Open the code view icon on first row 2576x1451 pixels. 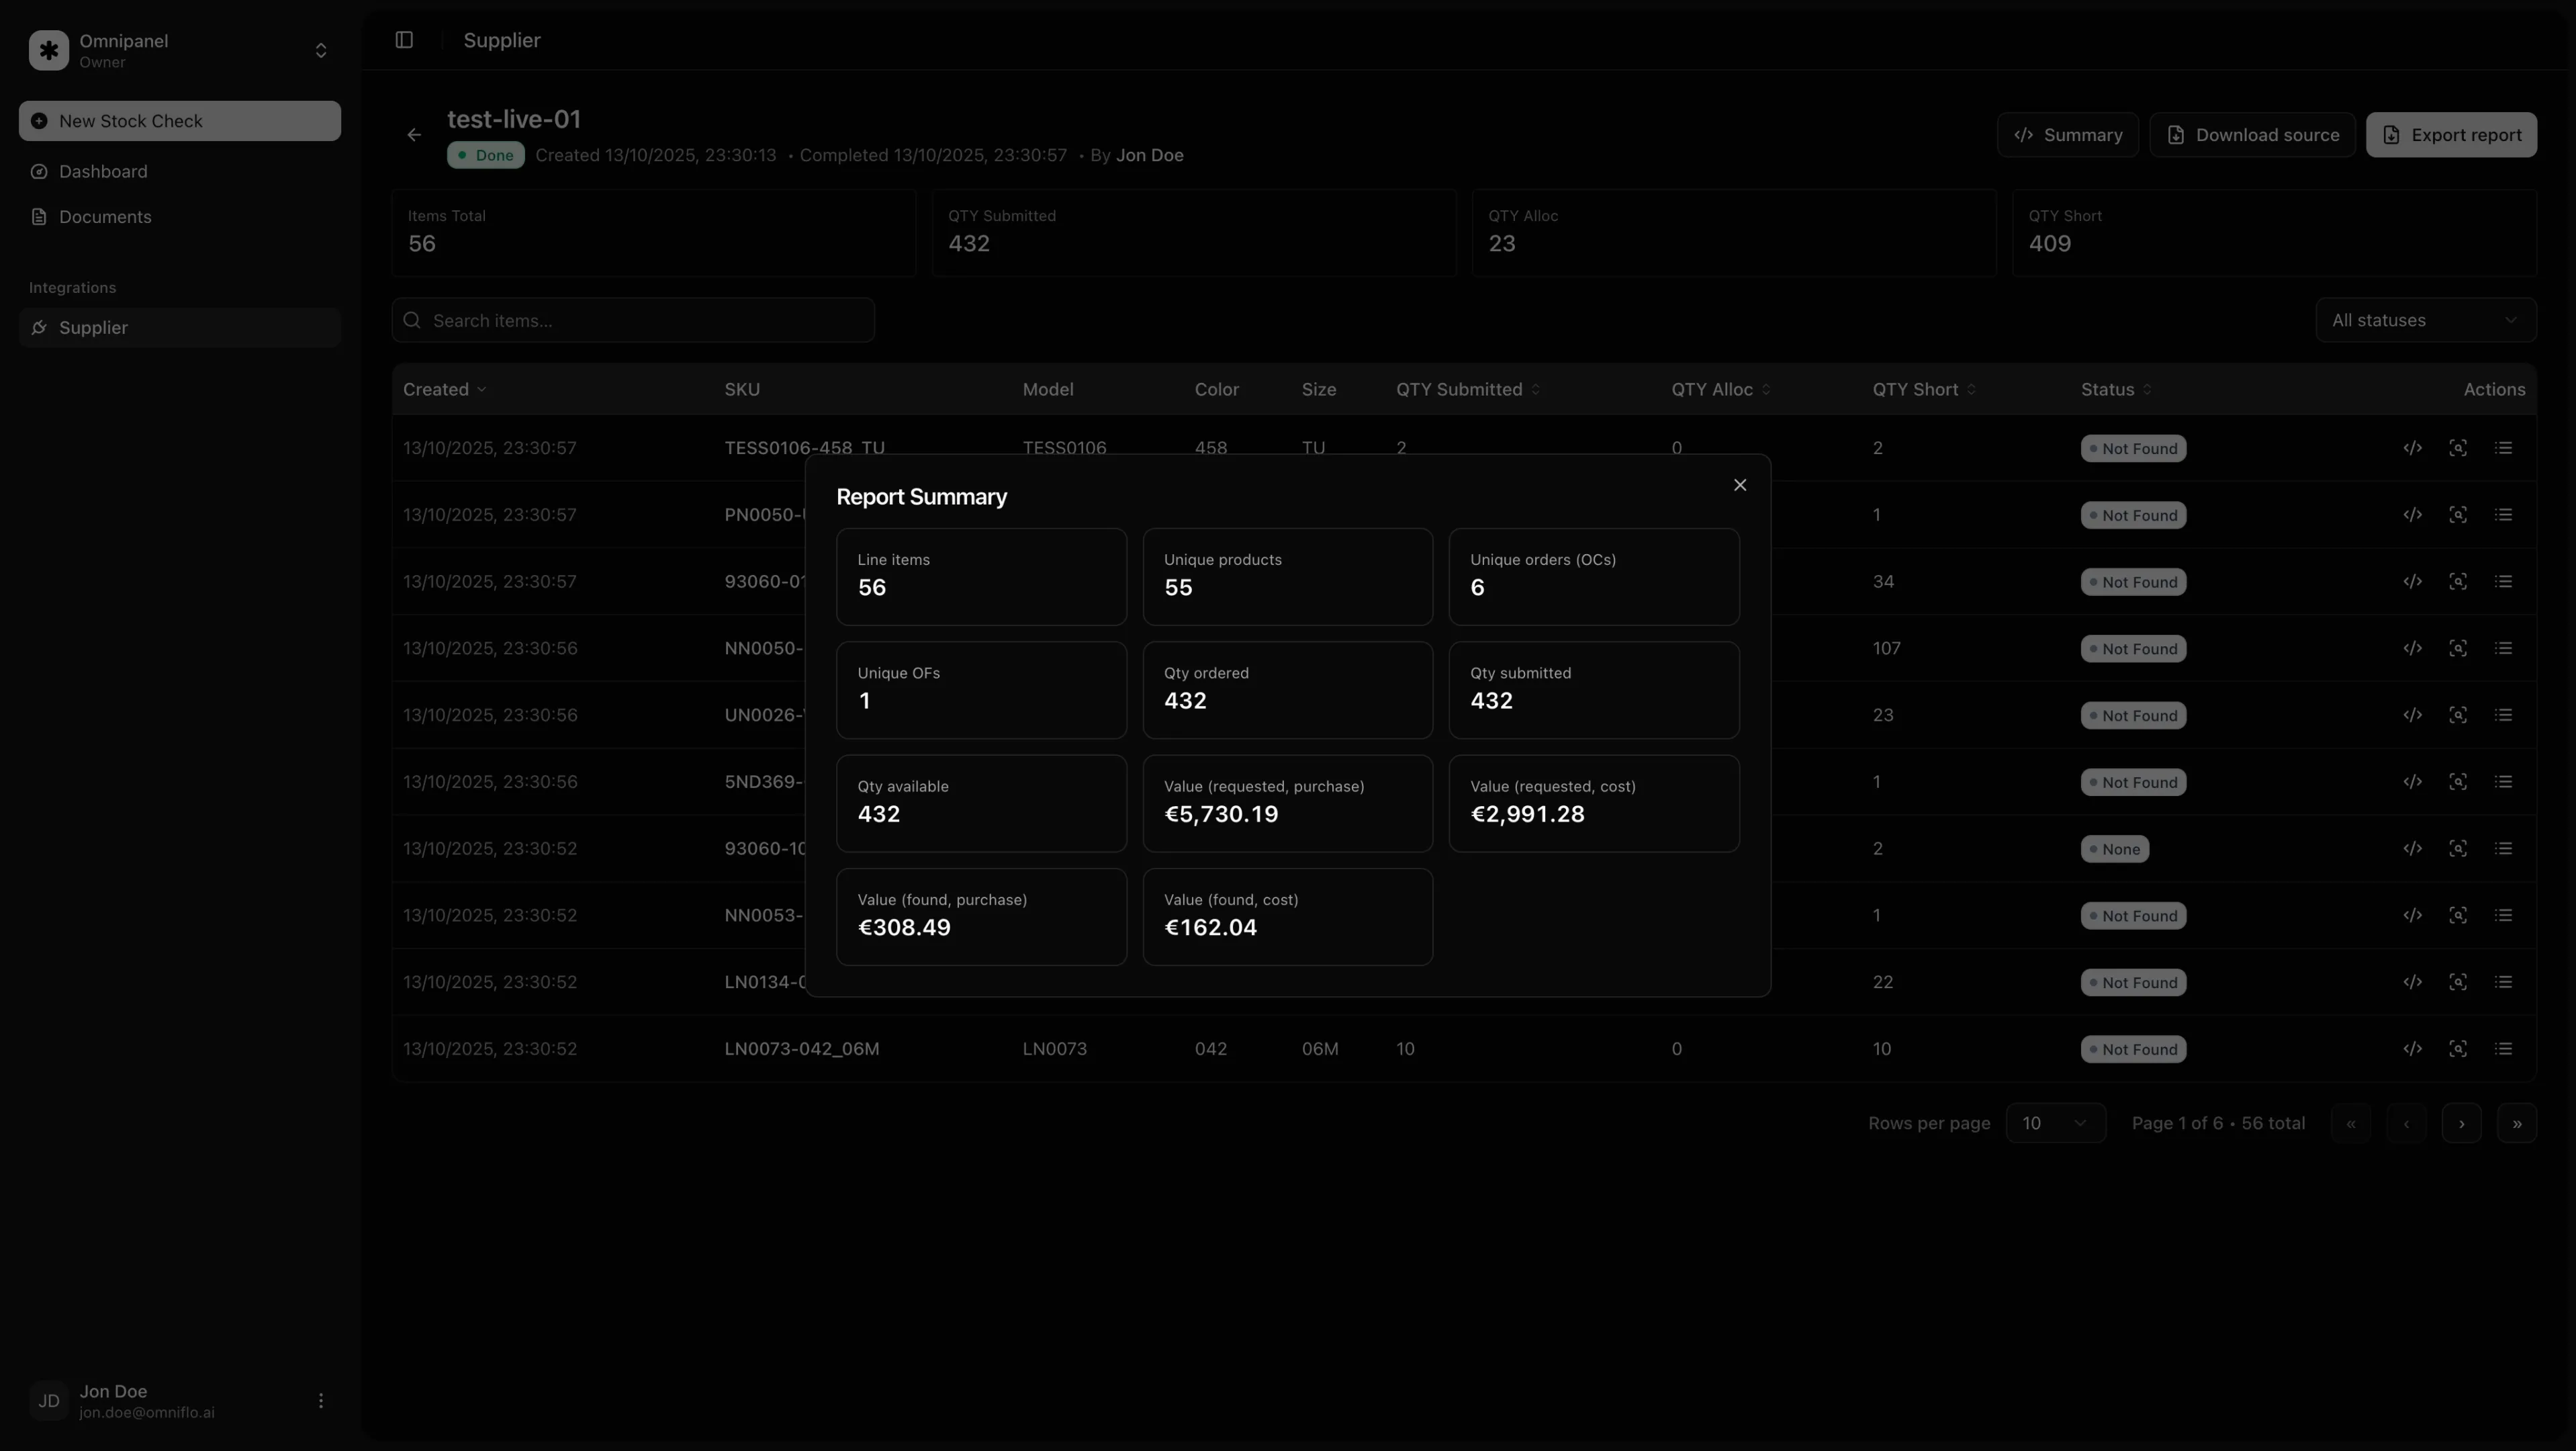(x=2413, y=448)
